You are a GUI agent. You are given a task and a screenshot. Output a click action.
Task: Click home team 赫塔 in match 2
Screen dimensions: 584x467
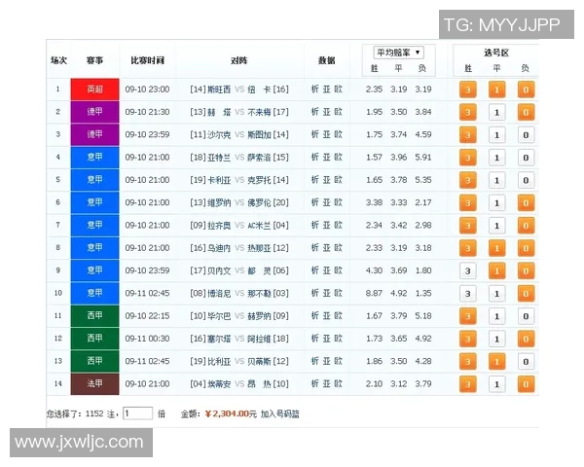(219, 112)
